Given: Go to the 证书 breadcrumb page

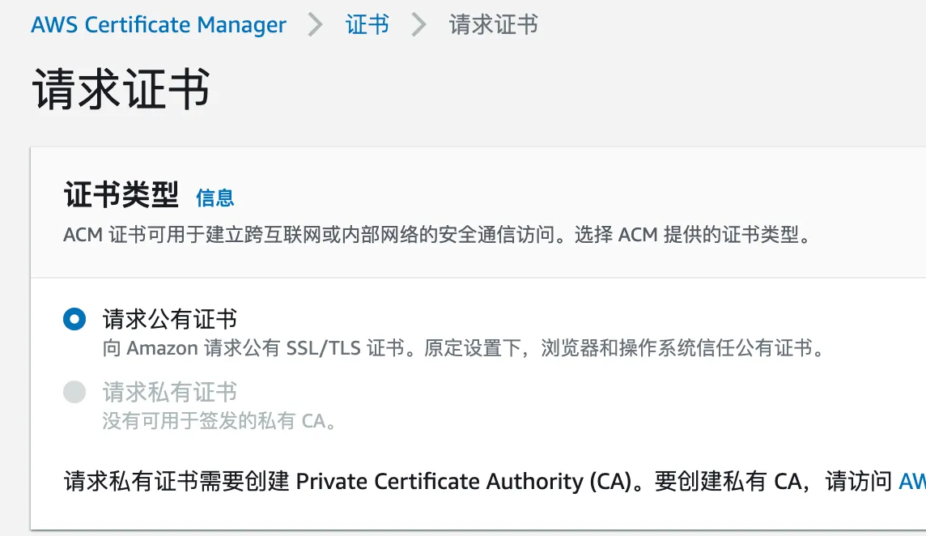Looking at the screenshot, I should [367, 25].
